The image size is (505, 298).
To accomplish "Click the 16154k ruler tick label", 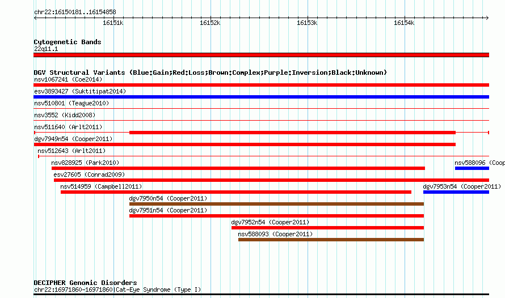I will [x=404, y=23].
